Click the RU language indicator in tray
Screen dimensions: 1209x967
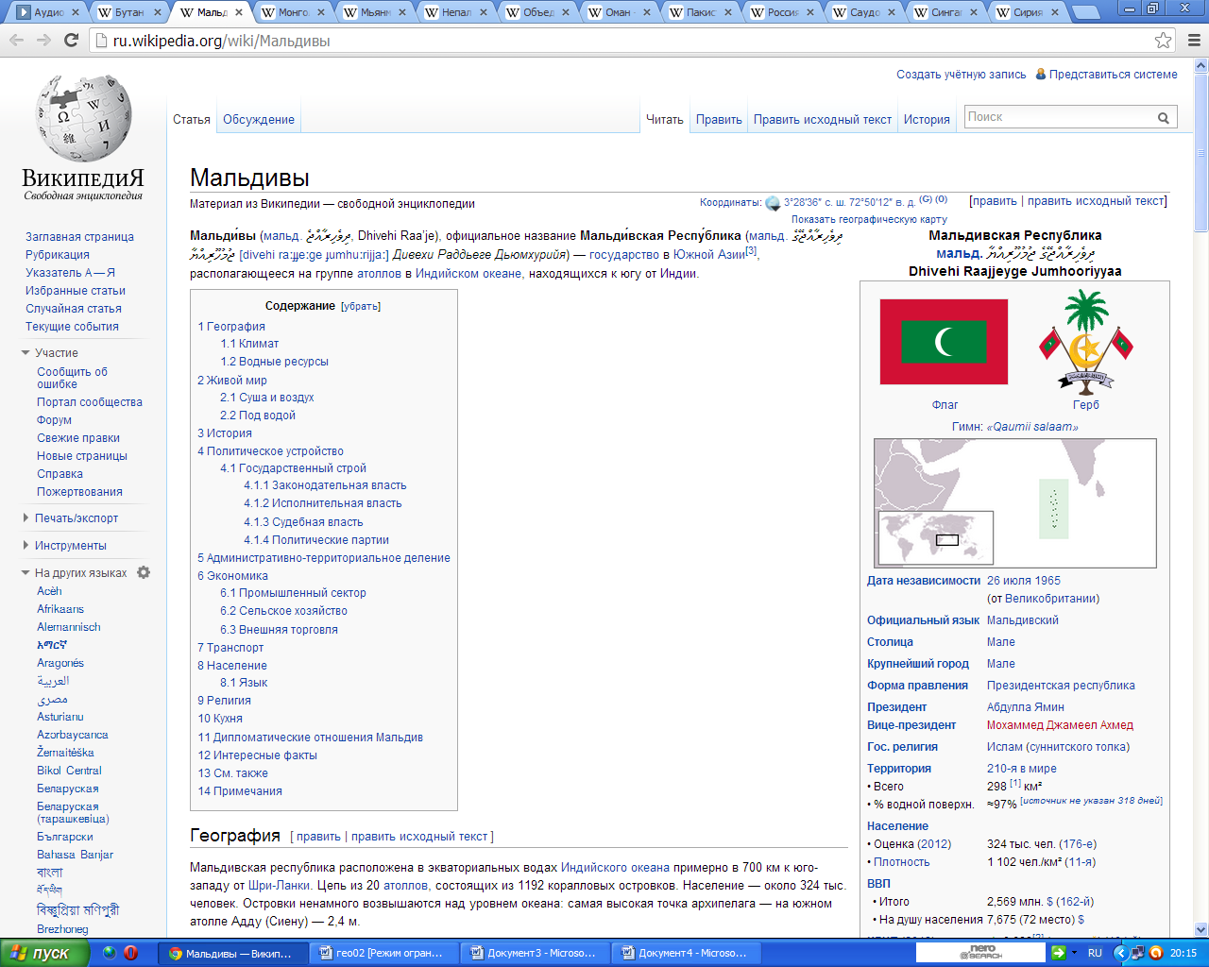[x=1095, y=953]
